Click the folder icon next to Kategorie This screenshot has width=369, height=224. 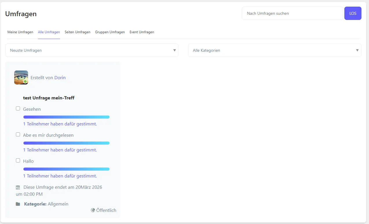(18, 204)
